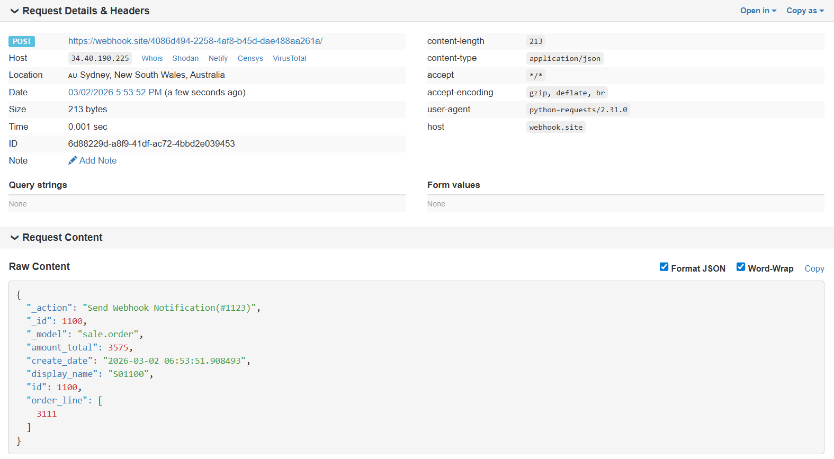Scan host IP with VirusTotal

[x=289, y=58]
